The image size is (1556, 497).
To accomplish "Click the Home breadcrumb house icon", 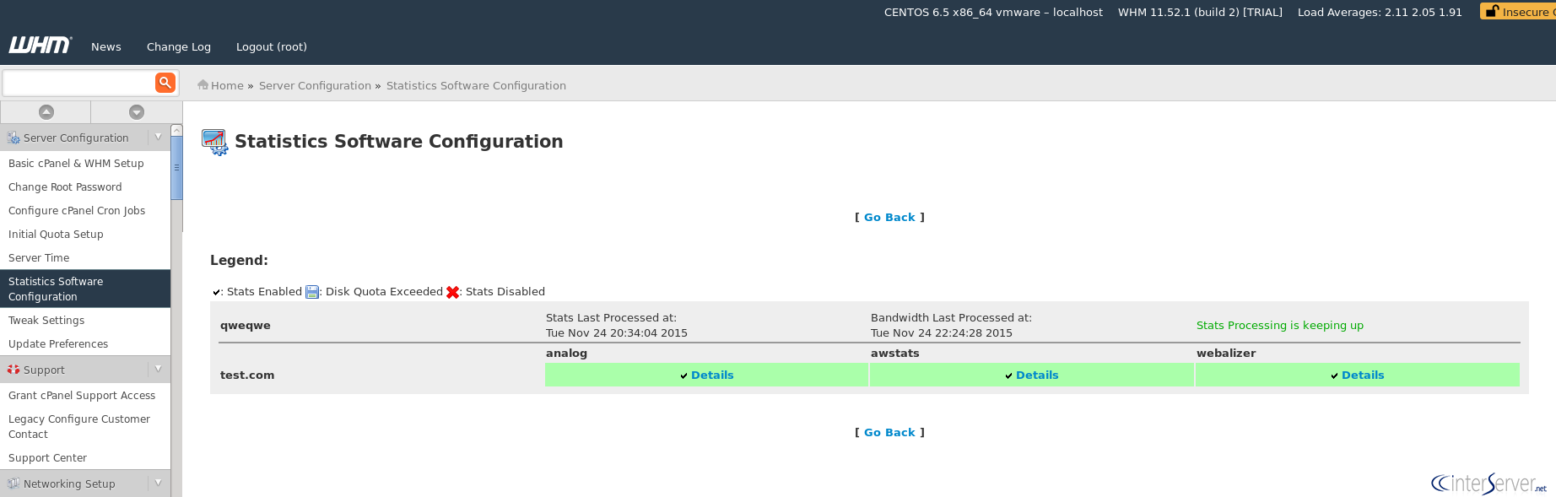I will pos(203,85).
